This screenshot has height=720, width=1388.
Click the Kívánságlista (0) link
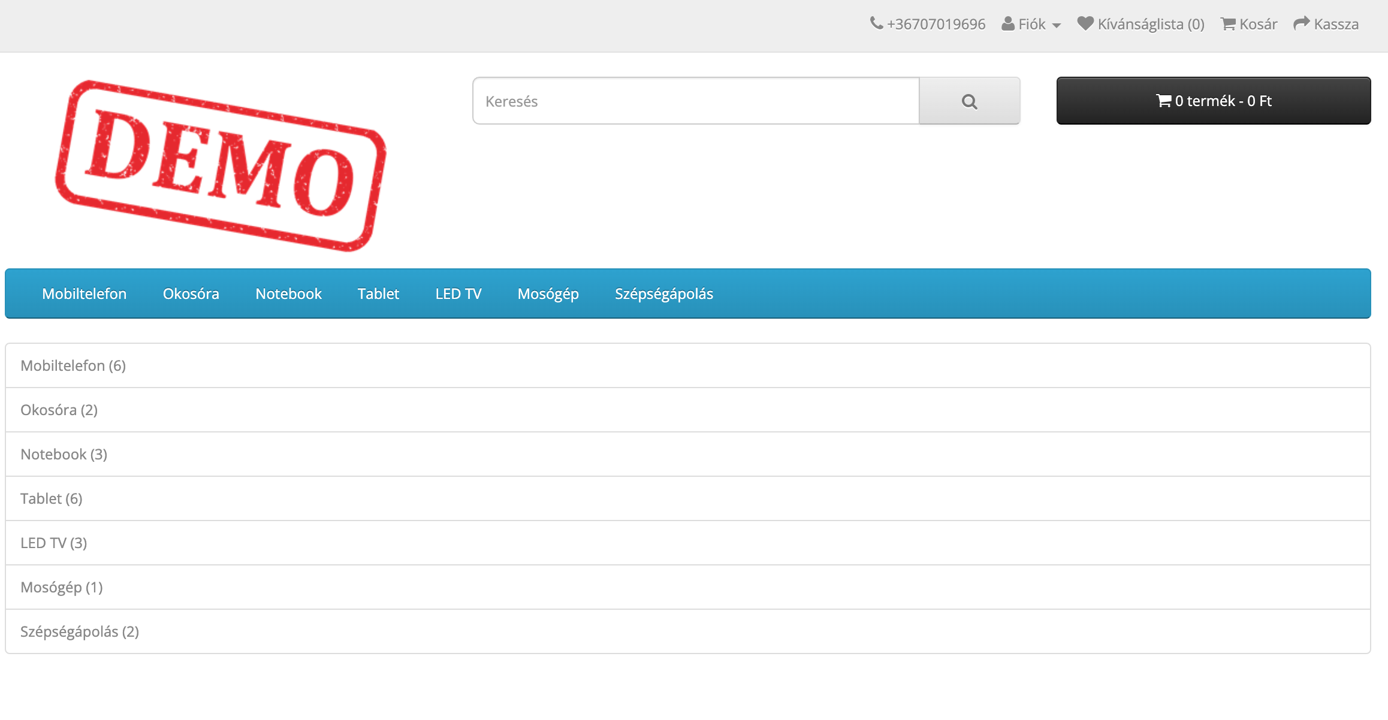pos(1151,25)
